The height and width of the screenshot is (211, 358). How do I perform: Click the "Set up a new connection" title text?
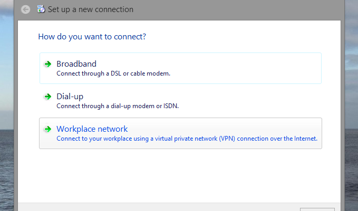pos(91,9)
